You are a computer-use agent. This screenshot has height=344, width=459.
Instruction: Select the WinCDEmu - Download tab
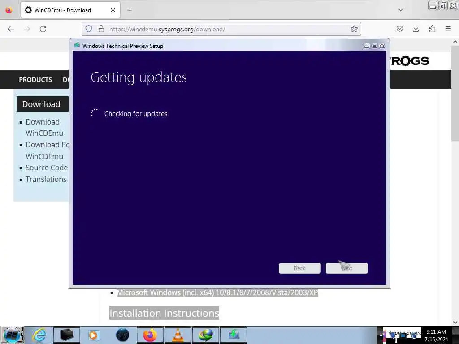coord(70,10)
